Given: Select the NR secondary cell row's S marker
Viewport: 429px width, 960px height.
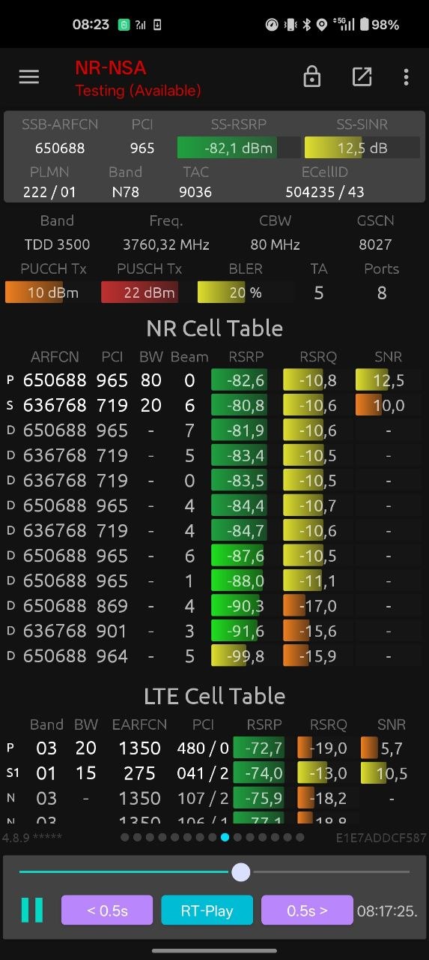Looking at the screenshot, I should point(10,406).
